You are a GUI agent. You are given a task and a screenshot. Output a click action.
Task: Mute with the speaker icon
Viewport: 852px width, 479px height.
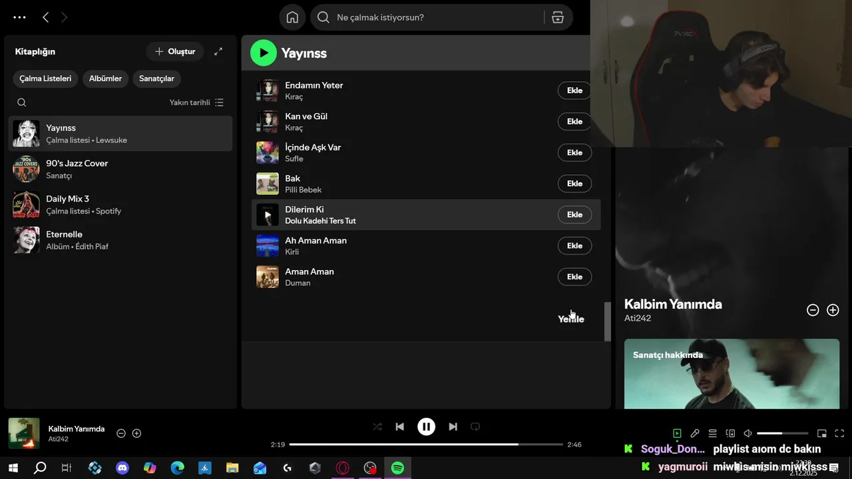[x=747, y=433]
